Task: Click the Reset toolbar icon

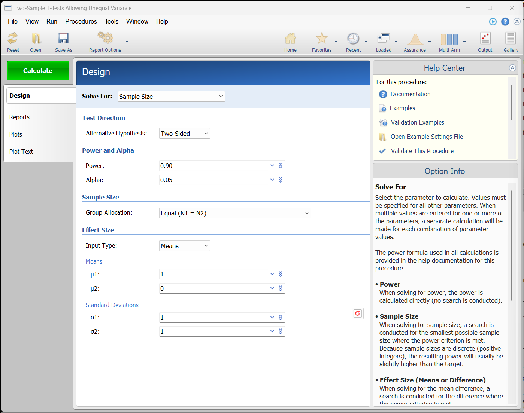Action: coord(13,39)
